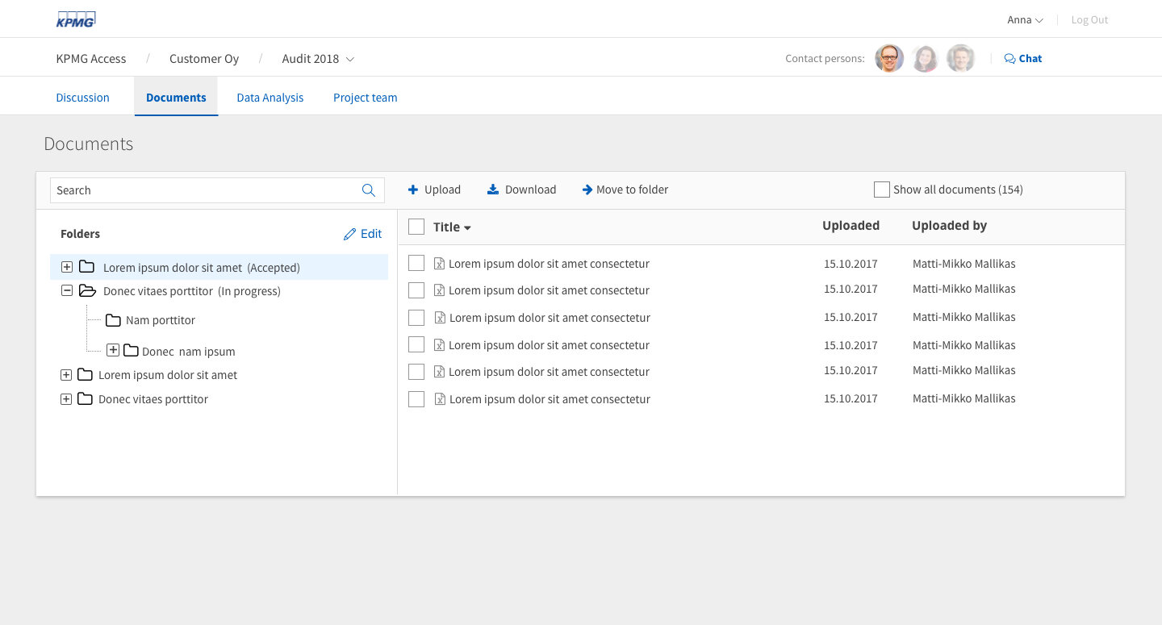Viewport: 1162px width, 625px height.
Task: Click the search magnifier icon
Action: point(369,190)
